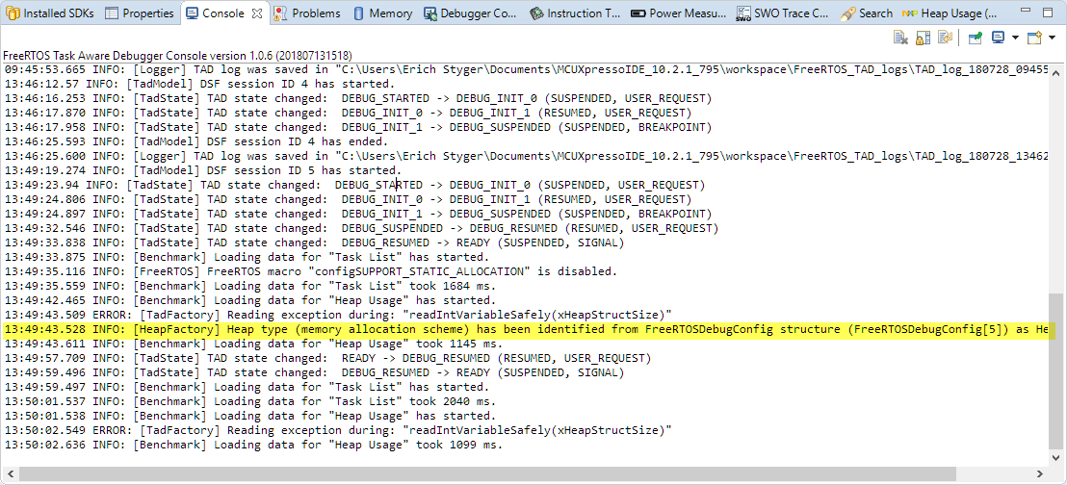Viewport: 1067px width, 485px height.
Task: Close the Console tab
Action: click(x=257, y=13)
